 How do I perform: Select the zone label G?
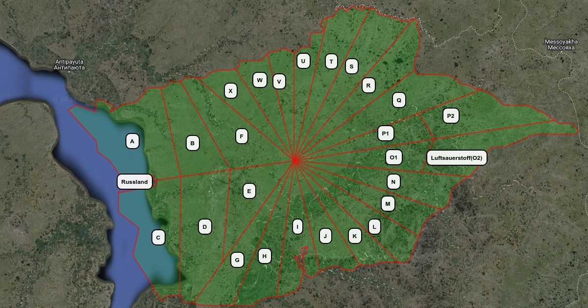tap(237, 260)
